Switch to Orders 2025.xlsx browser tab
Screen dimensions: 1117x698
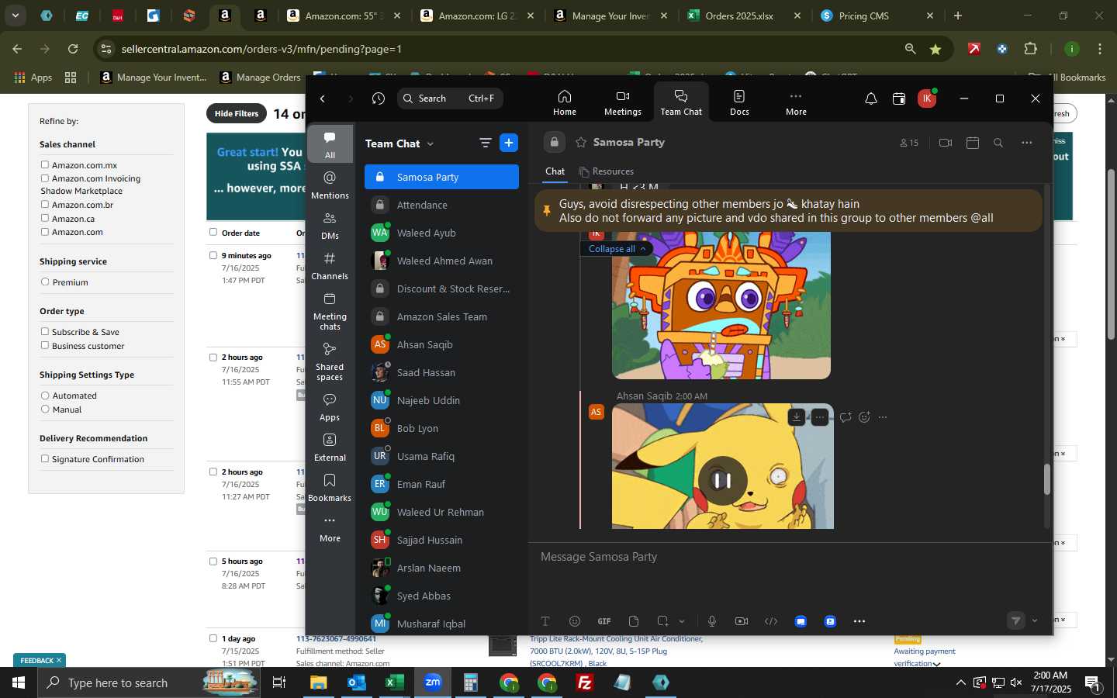point(745,16)
